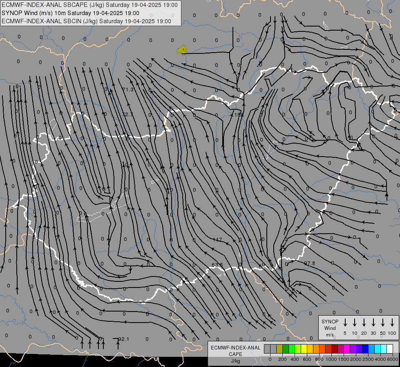
Task: Select the bright magenta CAPE legend swatch
Action: coord(347,349)
